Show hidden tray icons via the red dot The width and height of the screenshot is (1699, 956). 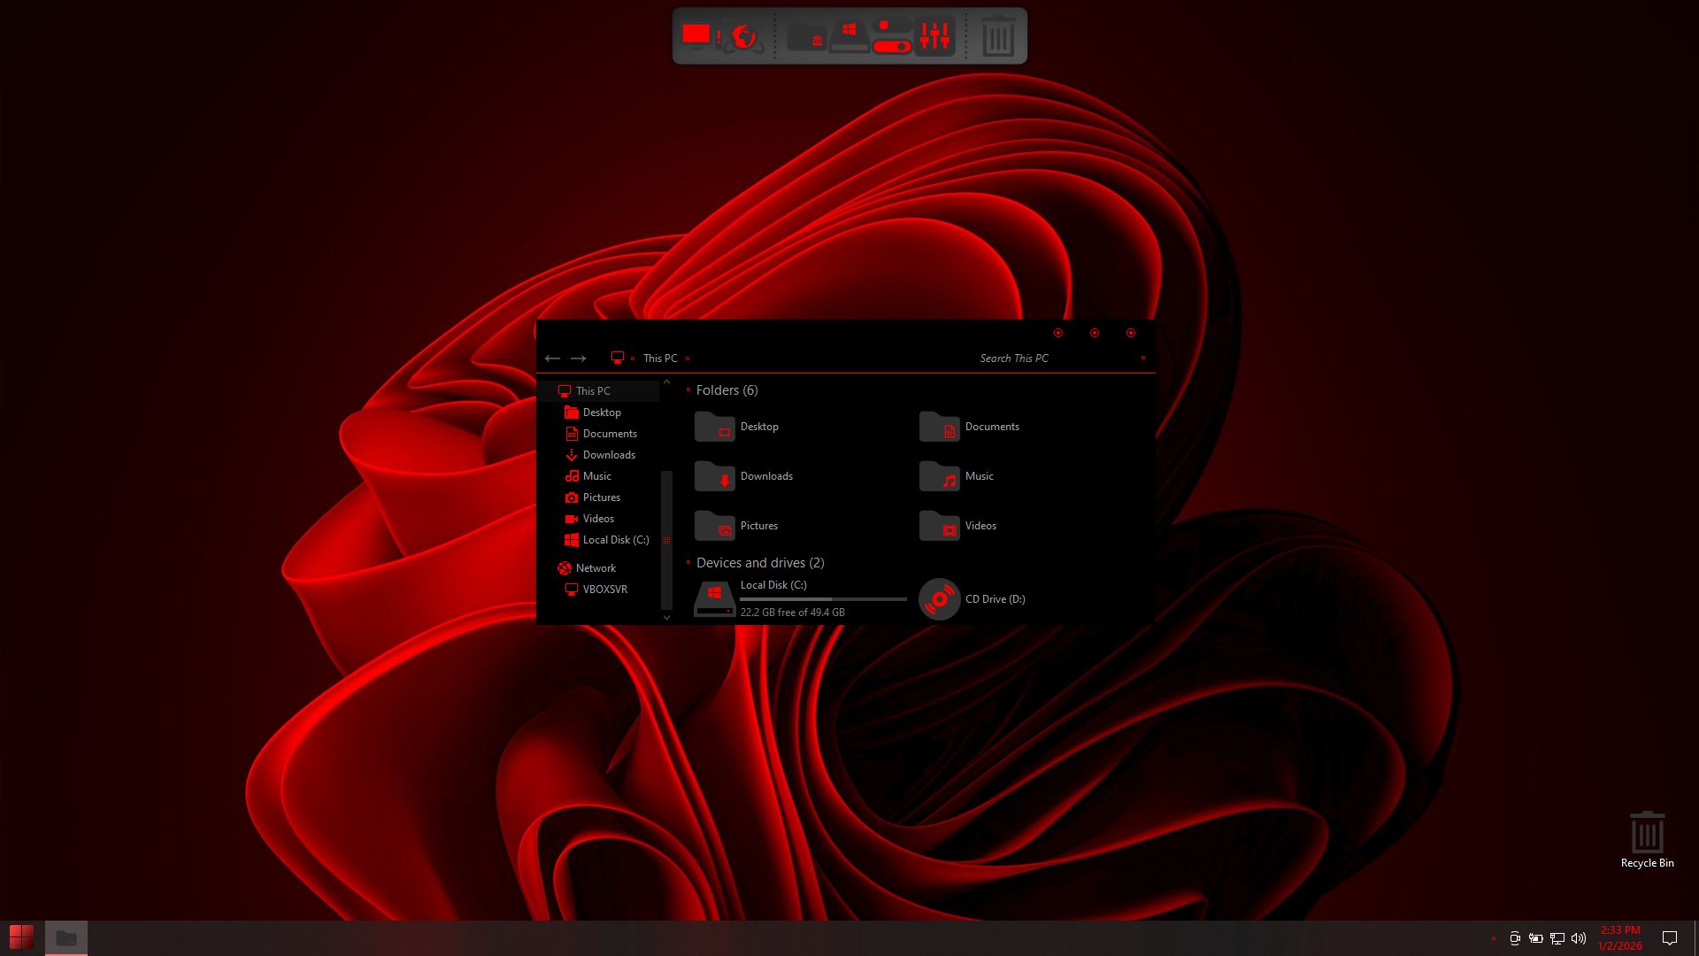1494,938
